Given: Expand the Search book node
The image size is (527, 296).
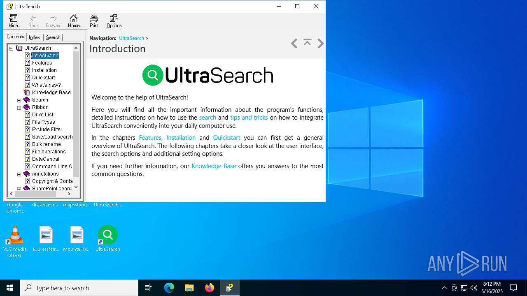Looking at the screenshot, I should point(19,100).
